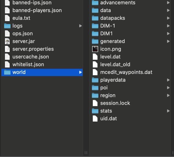
Task: Expand the stats folder arrow
Action: 168,111
